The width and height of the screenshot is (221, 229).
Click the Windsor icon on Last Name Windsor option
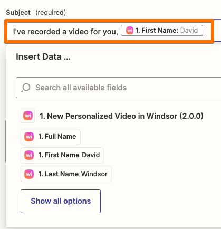click(x=29, y=174)
